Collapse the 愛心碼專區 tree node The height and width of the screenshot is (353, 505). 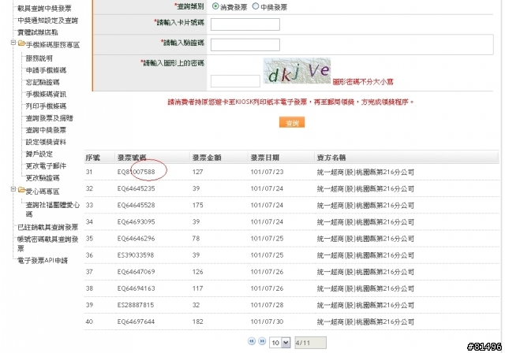coord(13,189)
